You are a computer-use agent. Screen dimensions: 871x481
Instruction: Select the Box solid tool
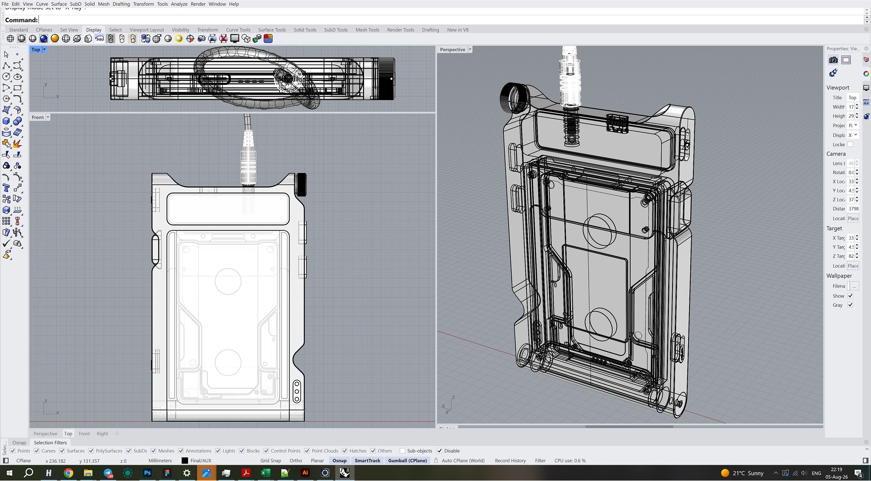[6, 121]
